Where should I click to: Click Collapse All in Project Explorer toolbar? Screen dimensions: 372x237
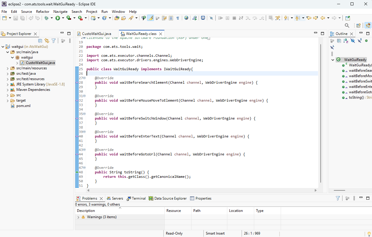40,41
